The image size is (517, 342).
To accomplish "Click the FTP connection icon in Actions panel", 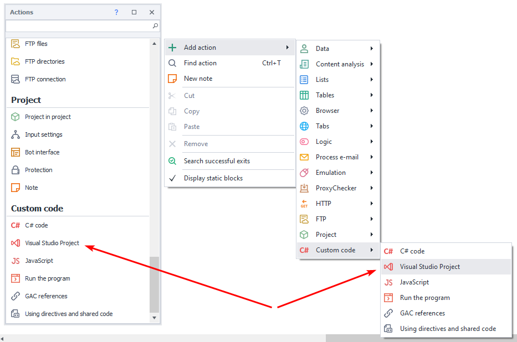I will 16,79.
